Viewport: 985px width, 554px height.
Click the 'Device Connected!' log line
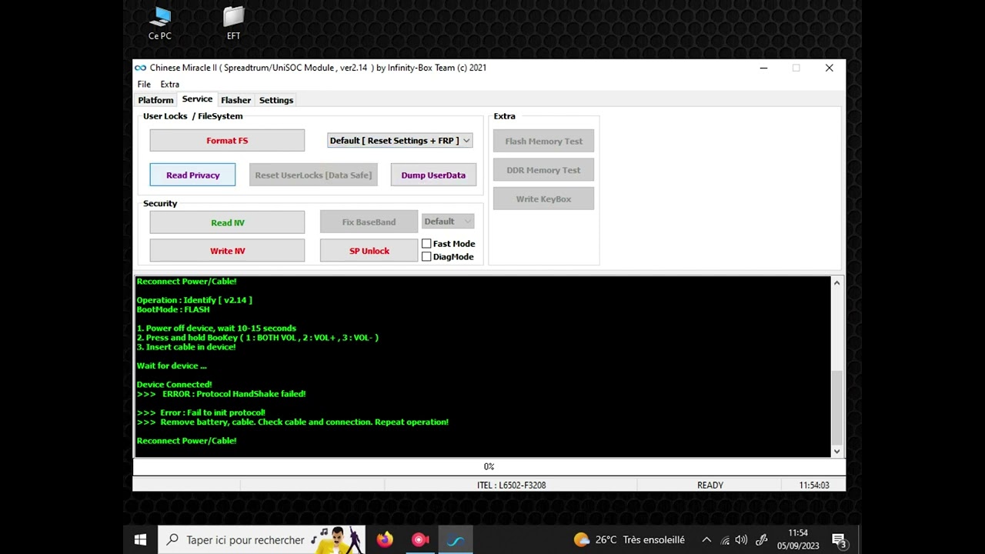pos(174,384)
